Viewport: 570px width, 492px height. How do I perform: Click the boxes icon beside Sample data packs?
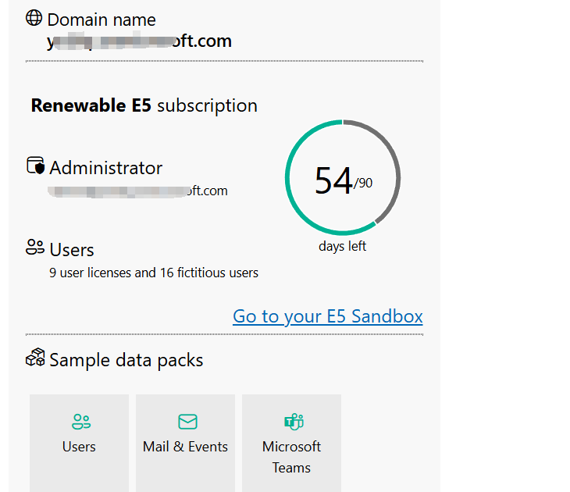pyautogui.click(x=35, y=358)
